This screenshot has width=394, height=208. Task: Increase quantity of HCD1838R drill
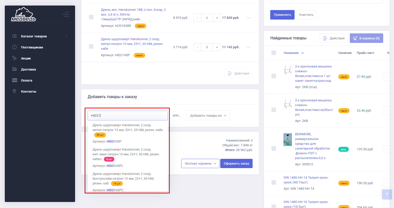217,18
